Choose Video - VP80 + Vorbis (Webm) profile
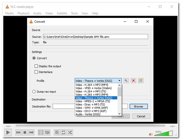Viewport: 181px width, 140px height. point(96,88)
